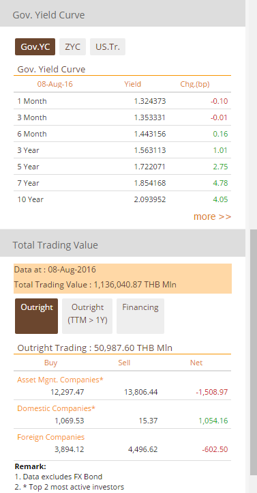
Task: Click the 'more >>' link
Action: 212,216
